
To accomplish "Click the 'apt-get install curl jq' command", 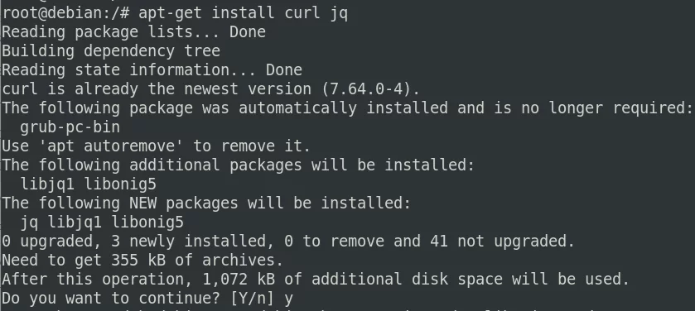I will pyautogui.click(x=243, y=13).
